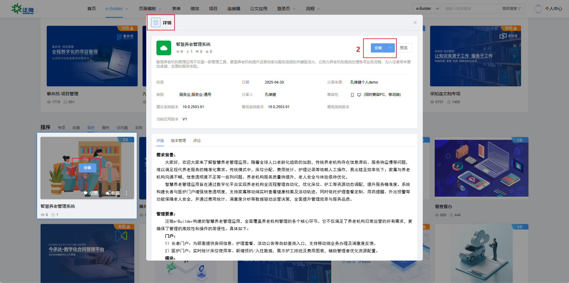This screenshot has height=283, width=569.
Task: Click the views eye icon in dialog
Action: [178, 52]
